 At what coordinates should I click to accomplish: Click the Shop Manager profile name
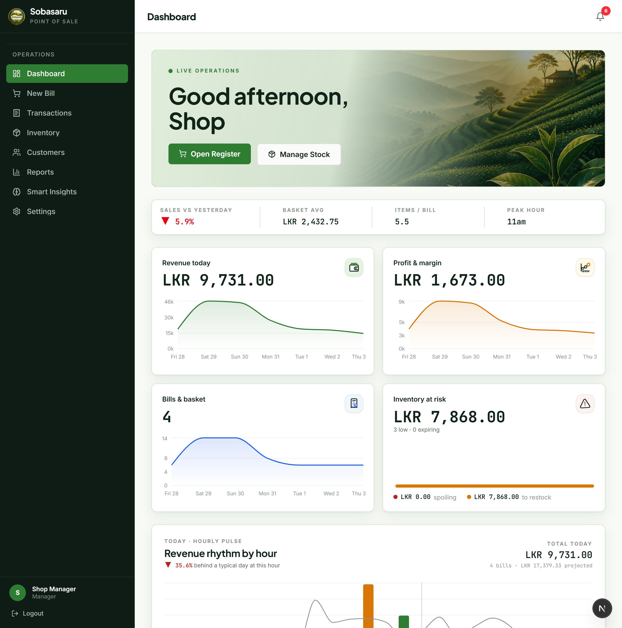(x=54, y=589)
